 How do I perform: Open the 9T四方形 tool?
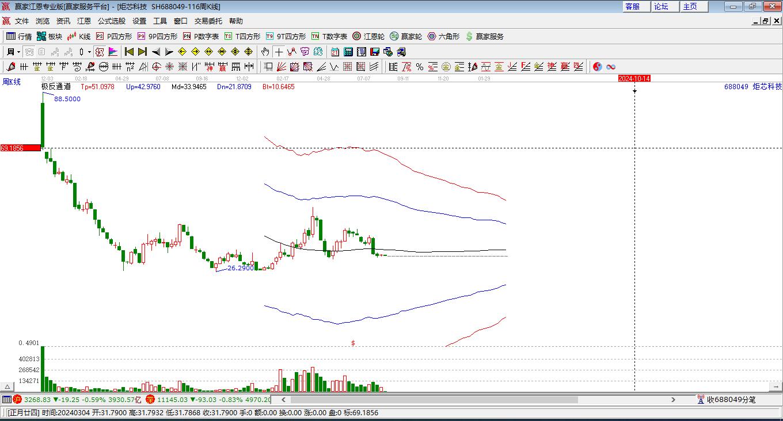286,36
